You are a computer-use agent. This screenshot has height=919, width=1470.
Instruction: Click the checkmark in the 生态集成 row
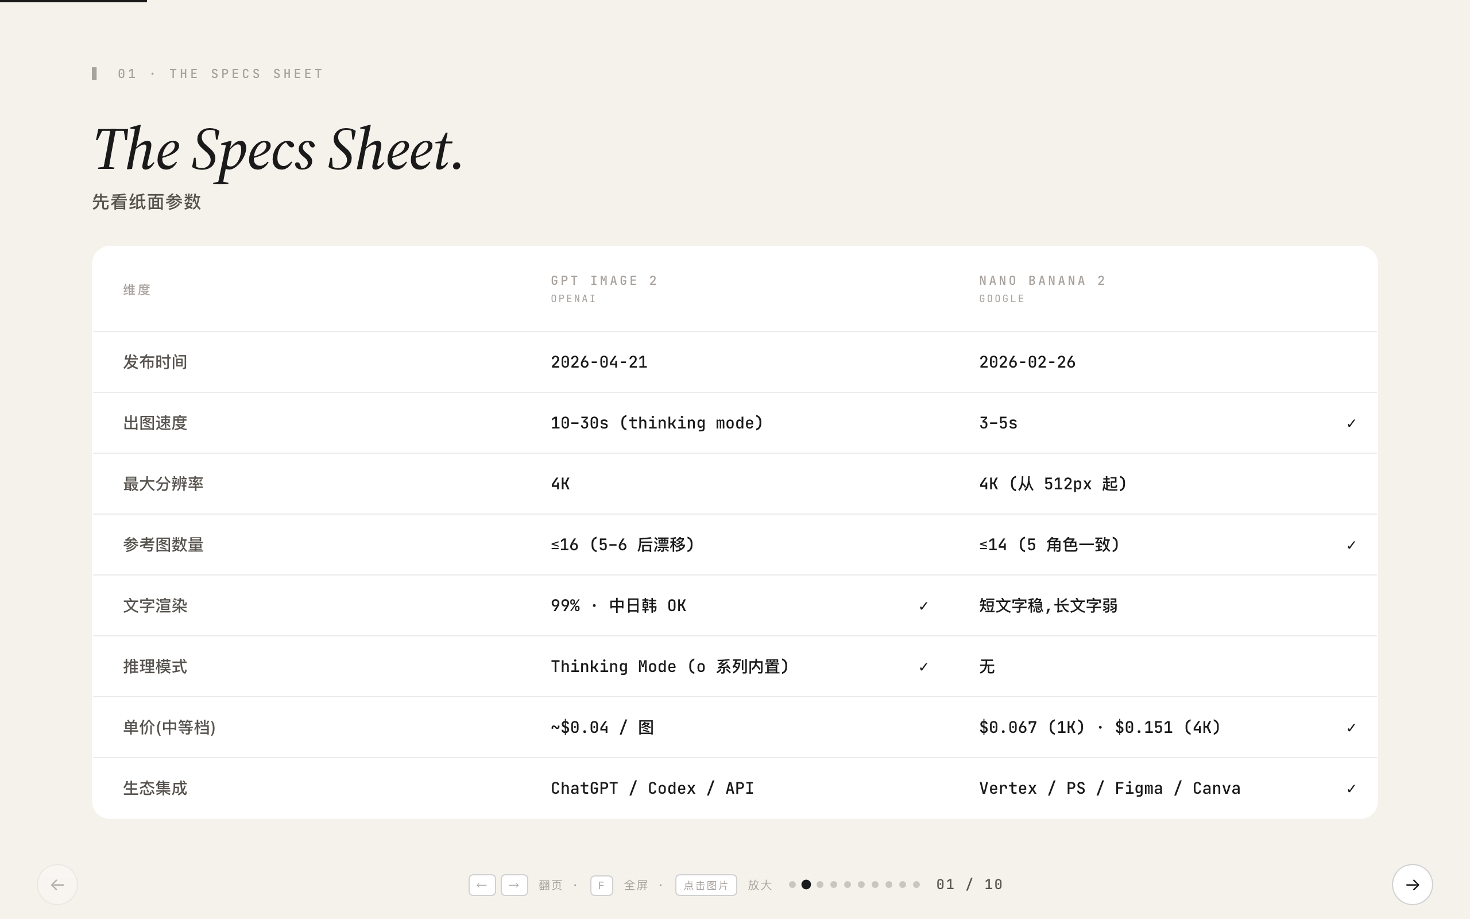[x=1351, y=788]
